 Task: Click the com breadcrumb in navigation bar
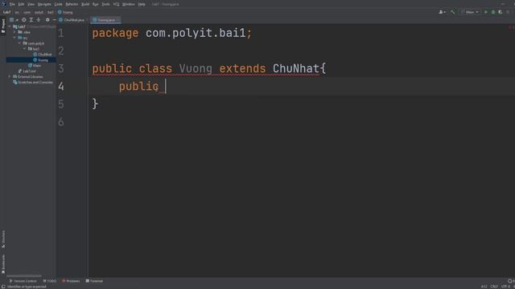[x=27, y=12]
